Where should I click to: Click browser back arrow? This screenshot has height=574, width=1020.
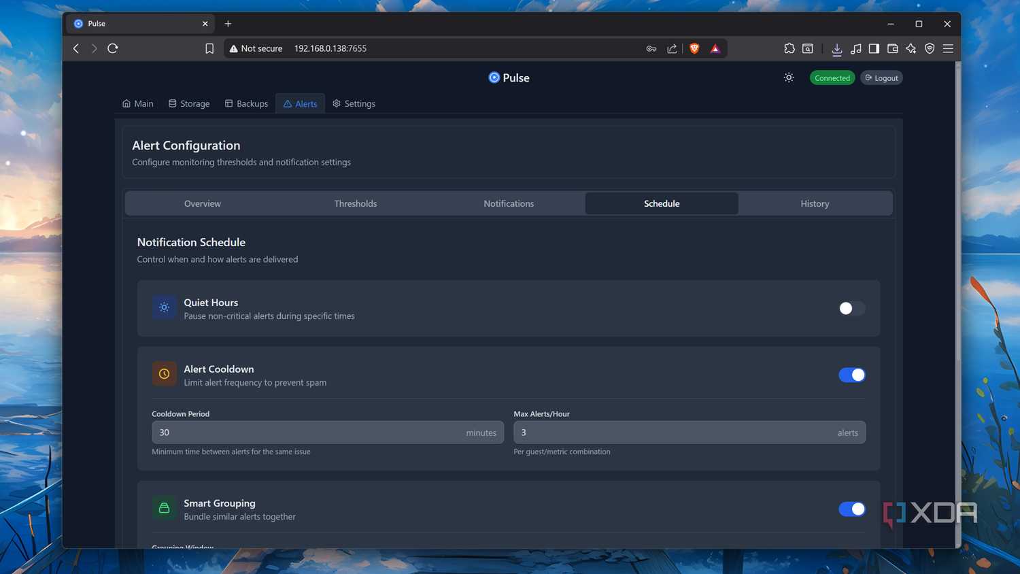point(76,48)
